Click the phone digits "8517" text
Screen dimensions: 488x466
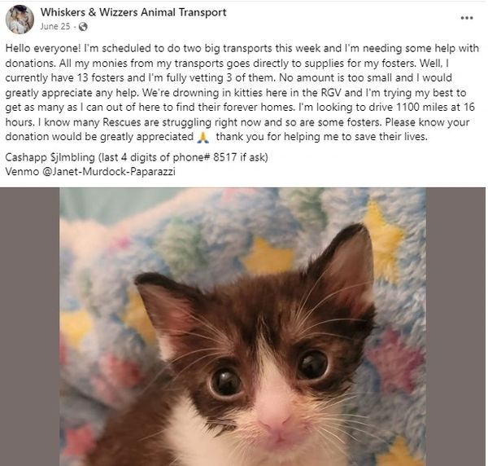(x=225, y=157)
